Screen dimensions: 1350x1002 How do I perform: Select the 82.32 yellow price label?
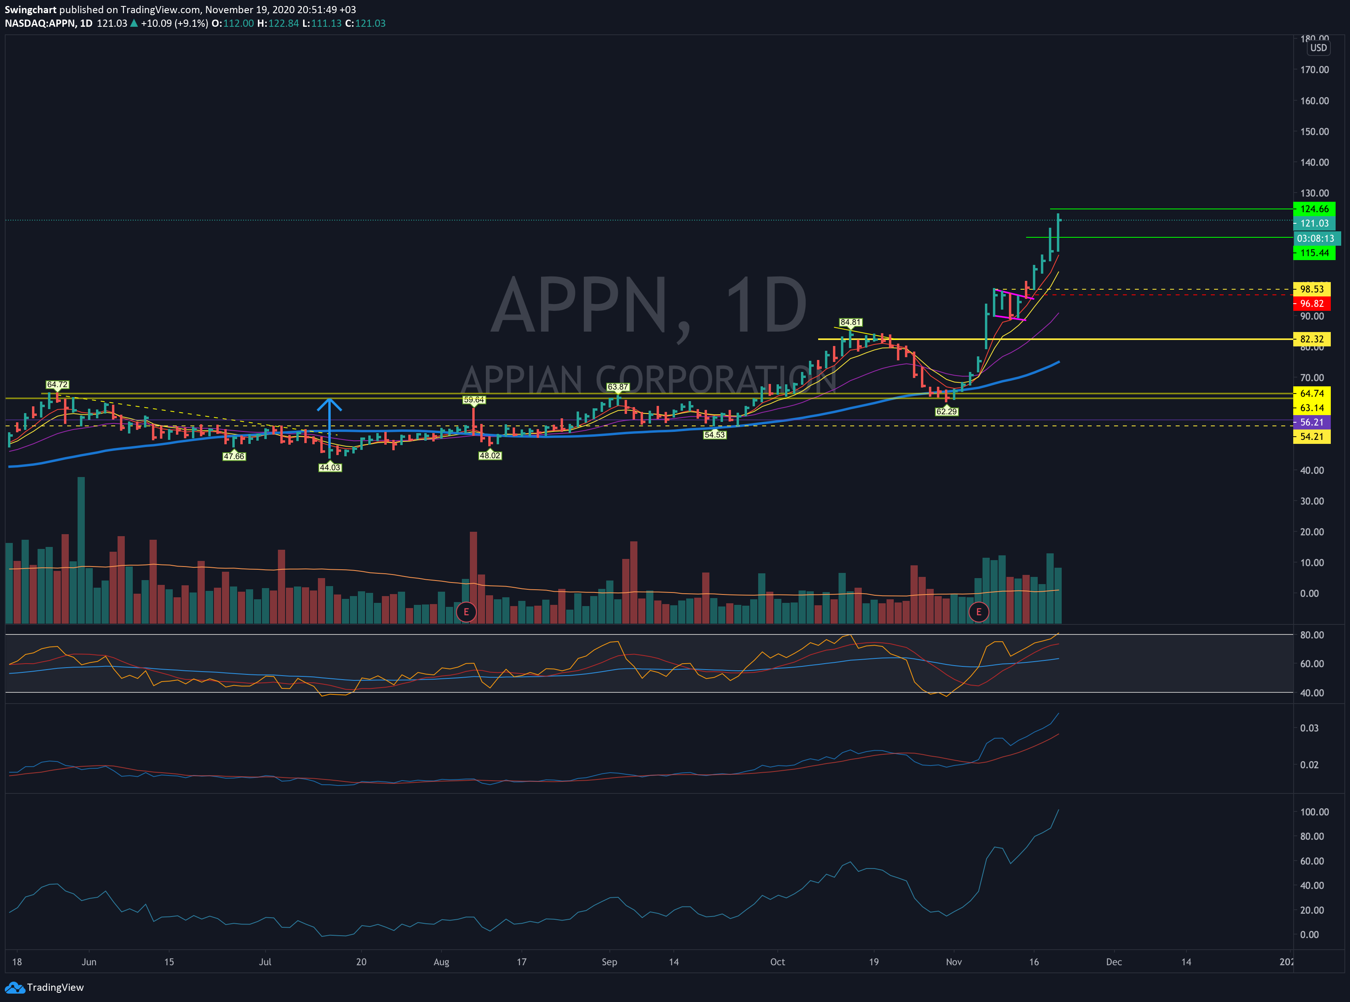pyautogui.click(x=1312, y=339)
